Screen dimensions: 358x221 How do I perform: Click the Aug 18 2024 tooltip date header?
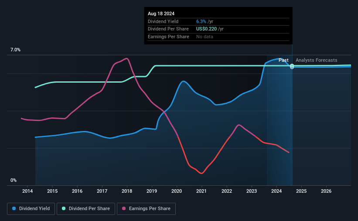tap(161, 13)
